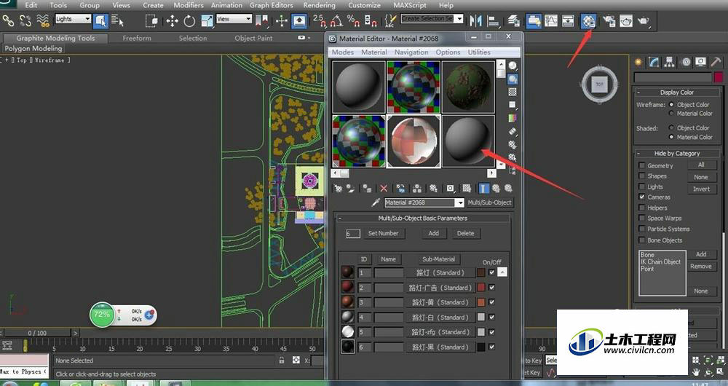Image resolution: width=728 pixels, height=386 pixels.
Task: Activate the Select and Scale tool
Action: click(207, 21)
